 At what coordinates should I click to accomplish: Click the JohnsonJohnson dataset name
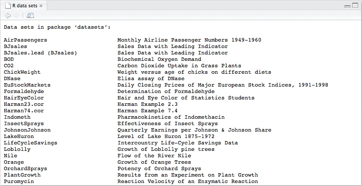(27, 130)
